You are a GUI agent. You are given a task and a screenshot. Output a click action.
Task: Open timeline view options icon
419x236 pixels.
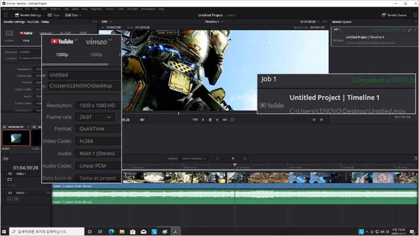coord(5,158)
